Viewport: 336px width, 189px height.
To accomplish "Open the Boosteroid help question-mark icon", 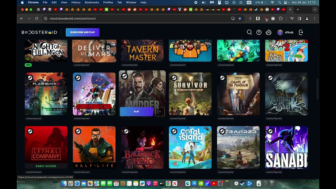I will pyautogui.click(x=259, y=32).
